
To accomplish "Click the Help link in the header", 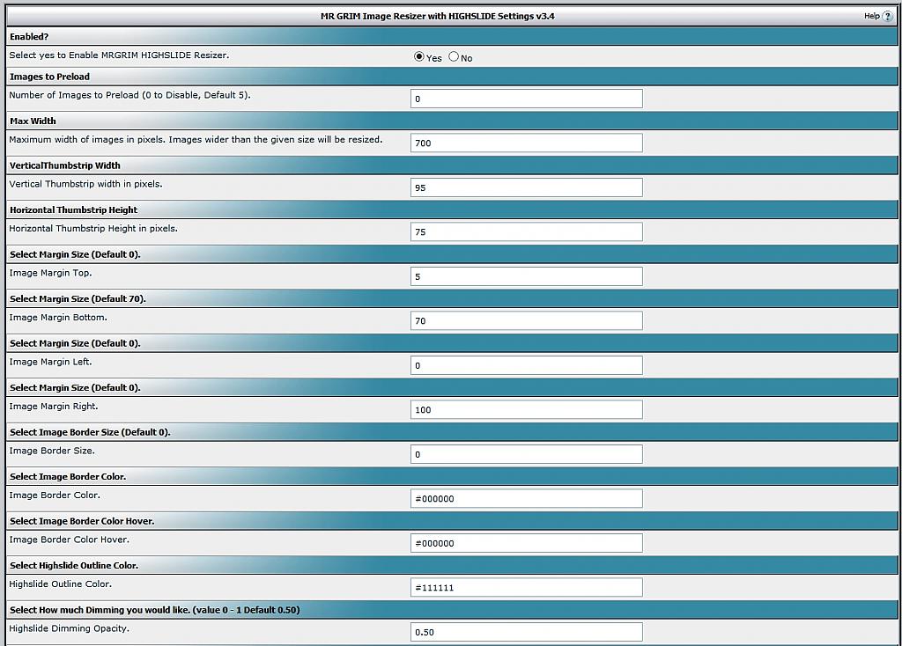I will [871, 16].
